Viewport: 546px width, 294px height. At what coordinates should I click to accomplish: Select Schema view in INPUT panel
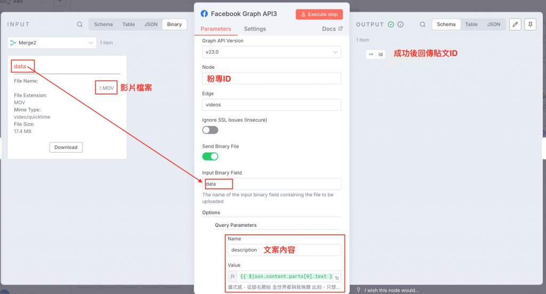point(103,25)
